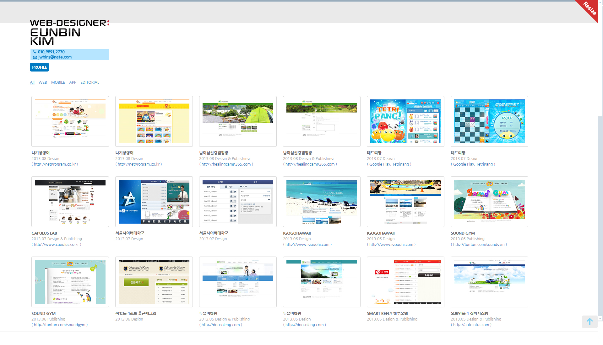
Task: Click the phone icon beside 010.9891.2770
Action: click(x=35, y=52)
